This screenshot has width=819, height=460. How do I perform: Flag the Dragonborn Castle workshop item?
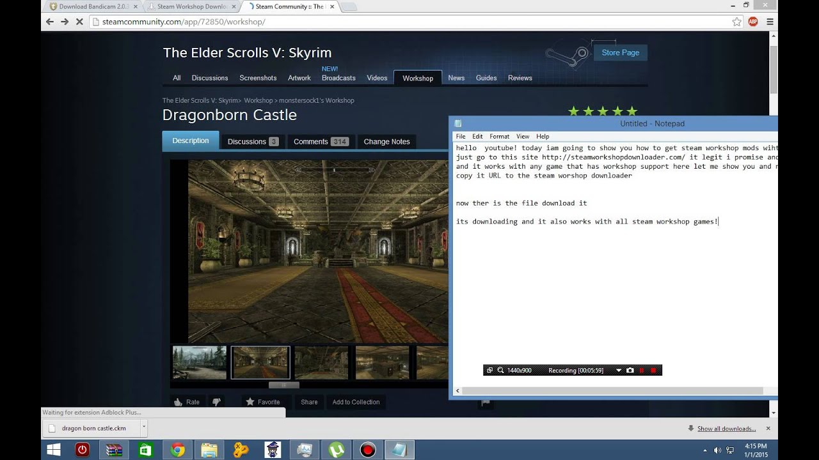pos(486,402)
